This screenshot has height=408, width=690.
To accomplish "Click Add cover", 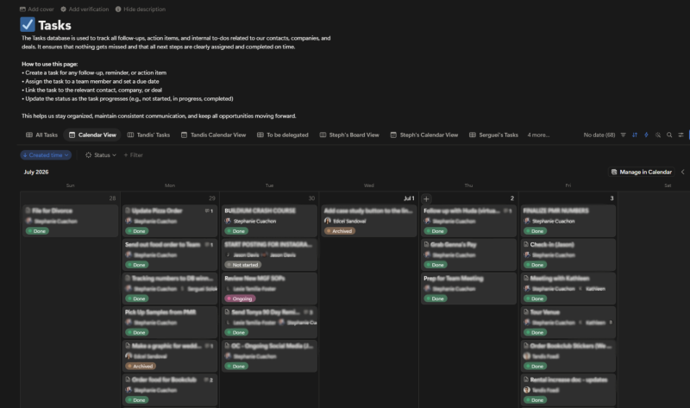I will pos(37,9).
